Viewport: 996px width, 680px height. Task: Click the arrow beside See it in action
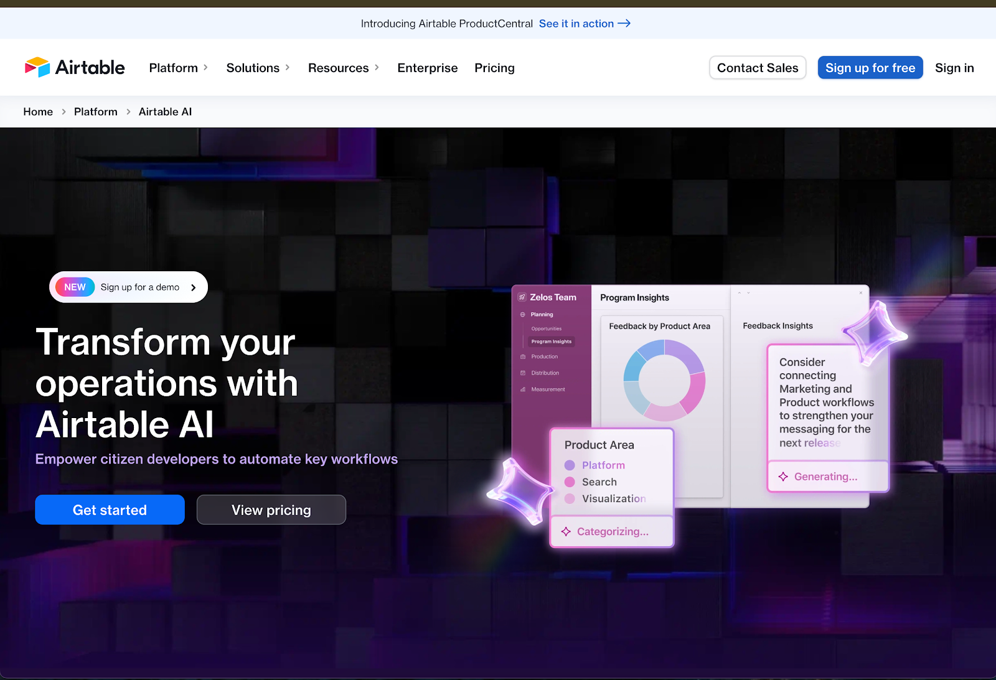click(624, 24)
